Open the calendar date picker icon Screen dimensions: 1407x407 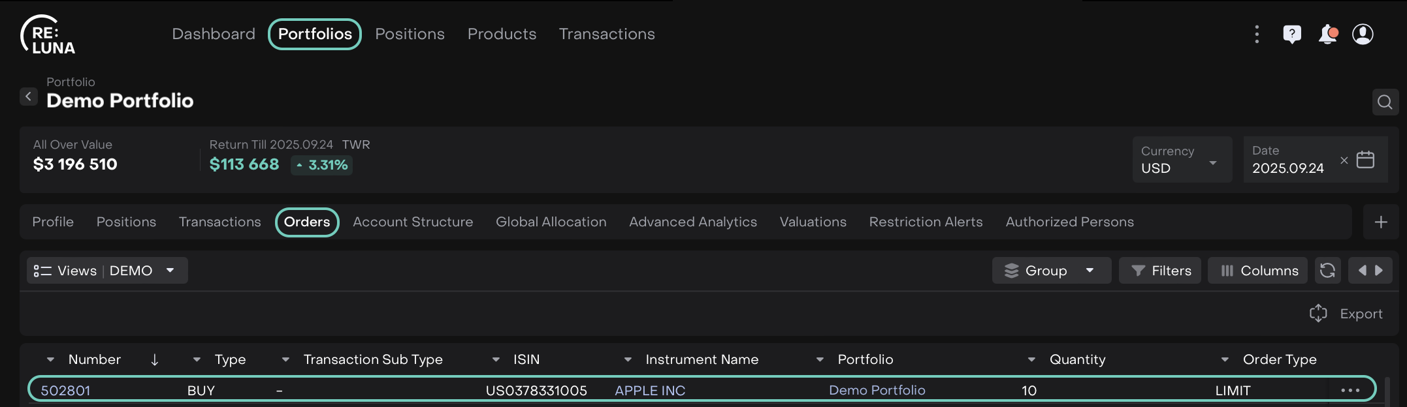[x=1365, y=160]
